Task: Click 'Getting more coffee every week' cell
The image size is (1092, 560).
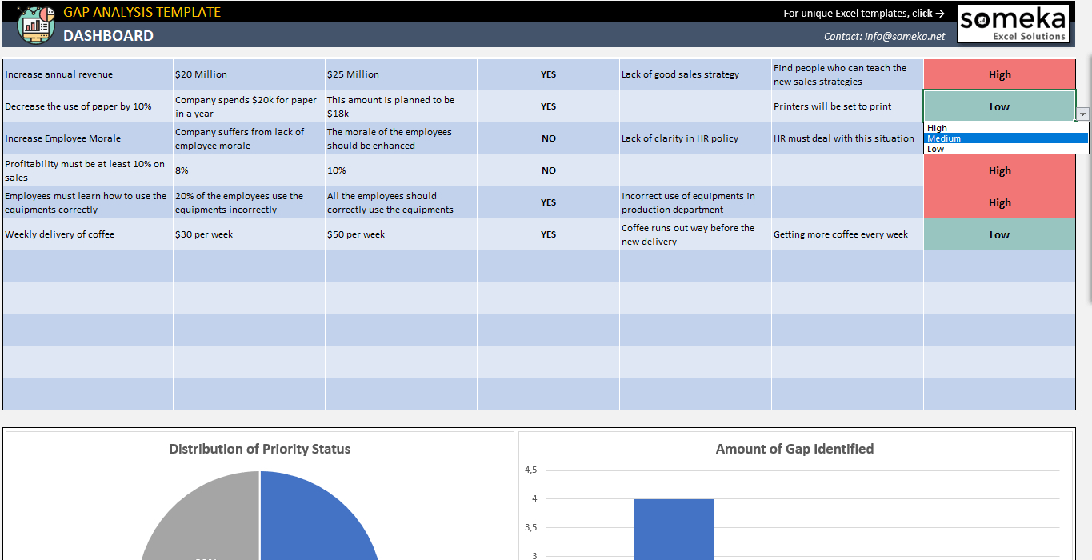Action: tap(847, 234)
